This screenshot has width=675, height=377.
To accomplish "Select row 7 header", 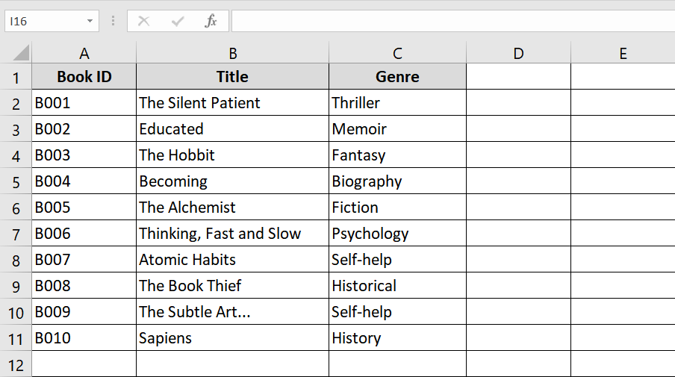I will [x=16, y=234].
